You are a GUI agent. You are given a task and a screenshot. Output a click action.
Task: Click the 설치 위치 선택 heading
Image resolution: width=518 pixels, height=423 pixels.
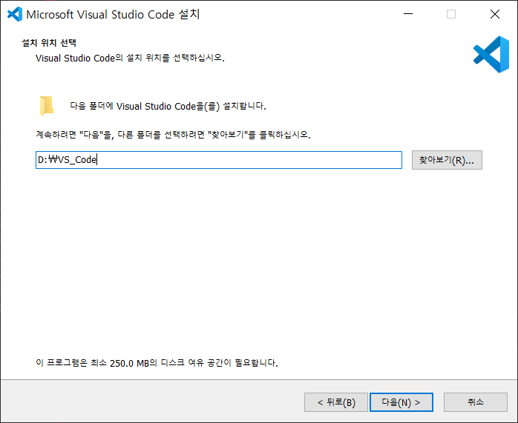[x=49, y=43]
